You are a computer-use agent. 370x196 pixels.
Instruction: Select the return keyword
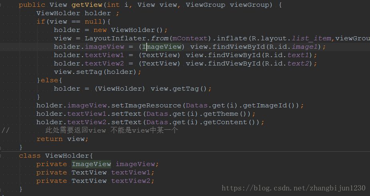pyautogui.click(x=50, y=139)
